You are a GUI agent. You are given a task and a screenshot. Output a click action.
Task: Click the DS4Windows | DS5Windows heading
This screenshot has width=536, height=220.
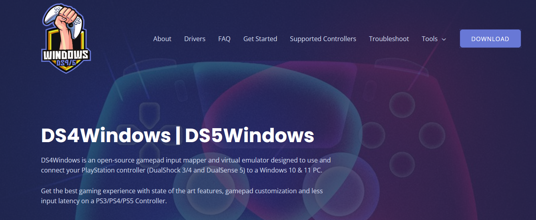(177, 135)
